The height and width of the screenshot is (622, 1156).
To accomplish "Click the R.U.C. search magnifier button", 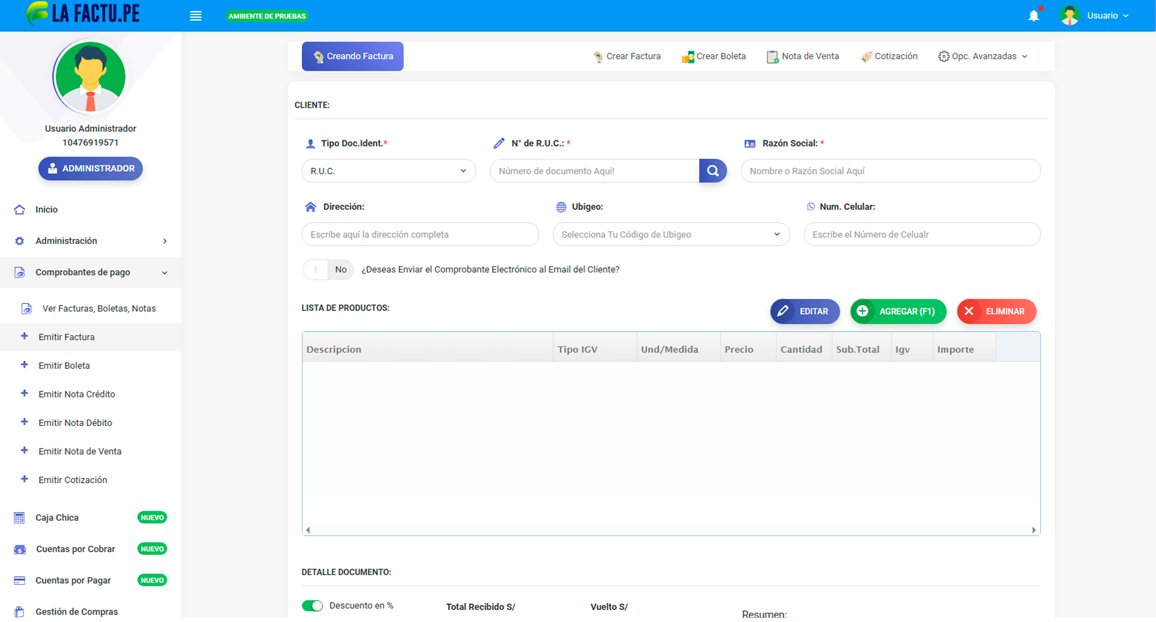I will click(x=713, y=171).
